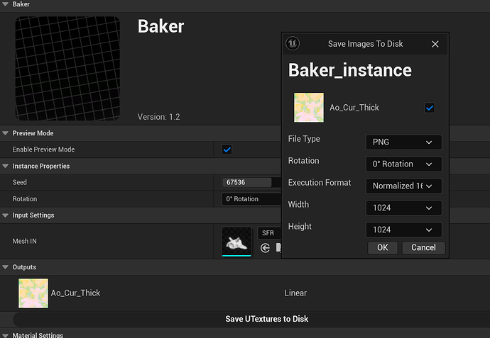This screenshot has height=338, width=490.
Task: Toggle Enable Preview Mode checkbox
Action: [227, 150]
